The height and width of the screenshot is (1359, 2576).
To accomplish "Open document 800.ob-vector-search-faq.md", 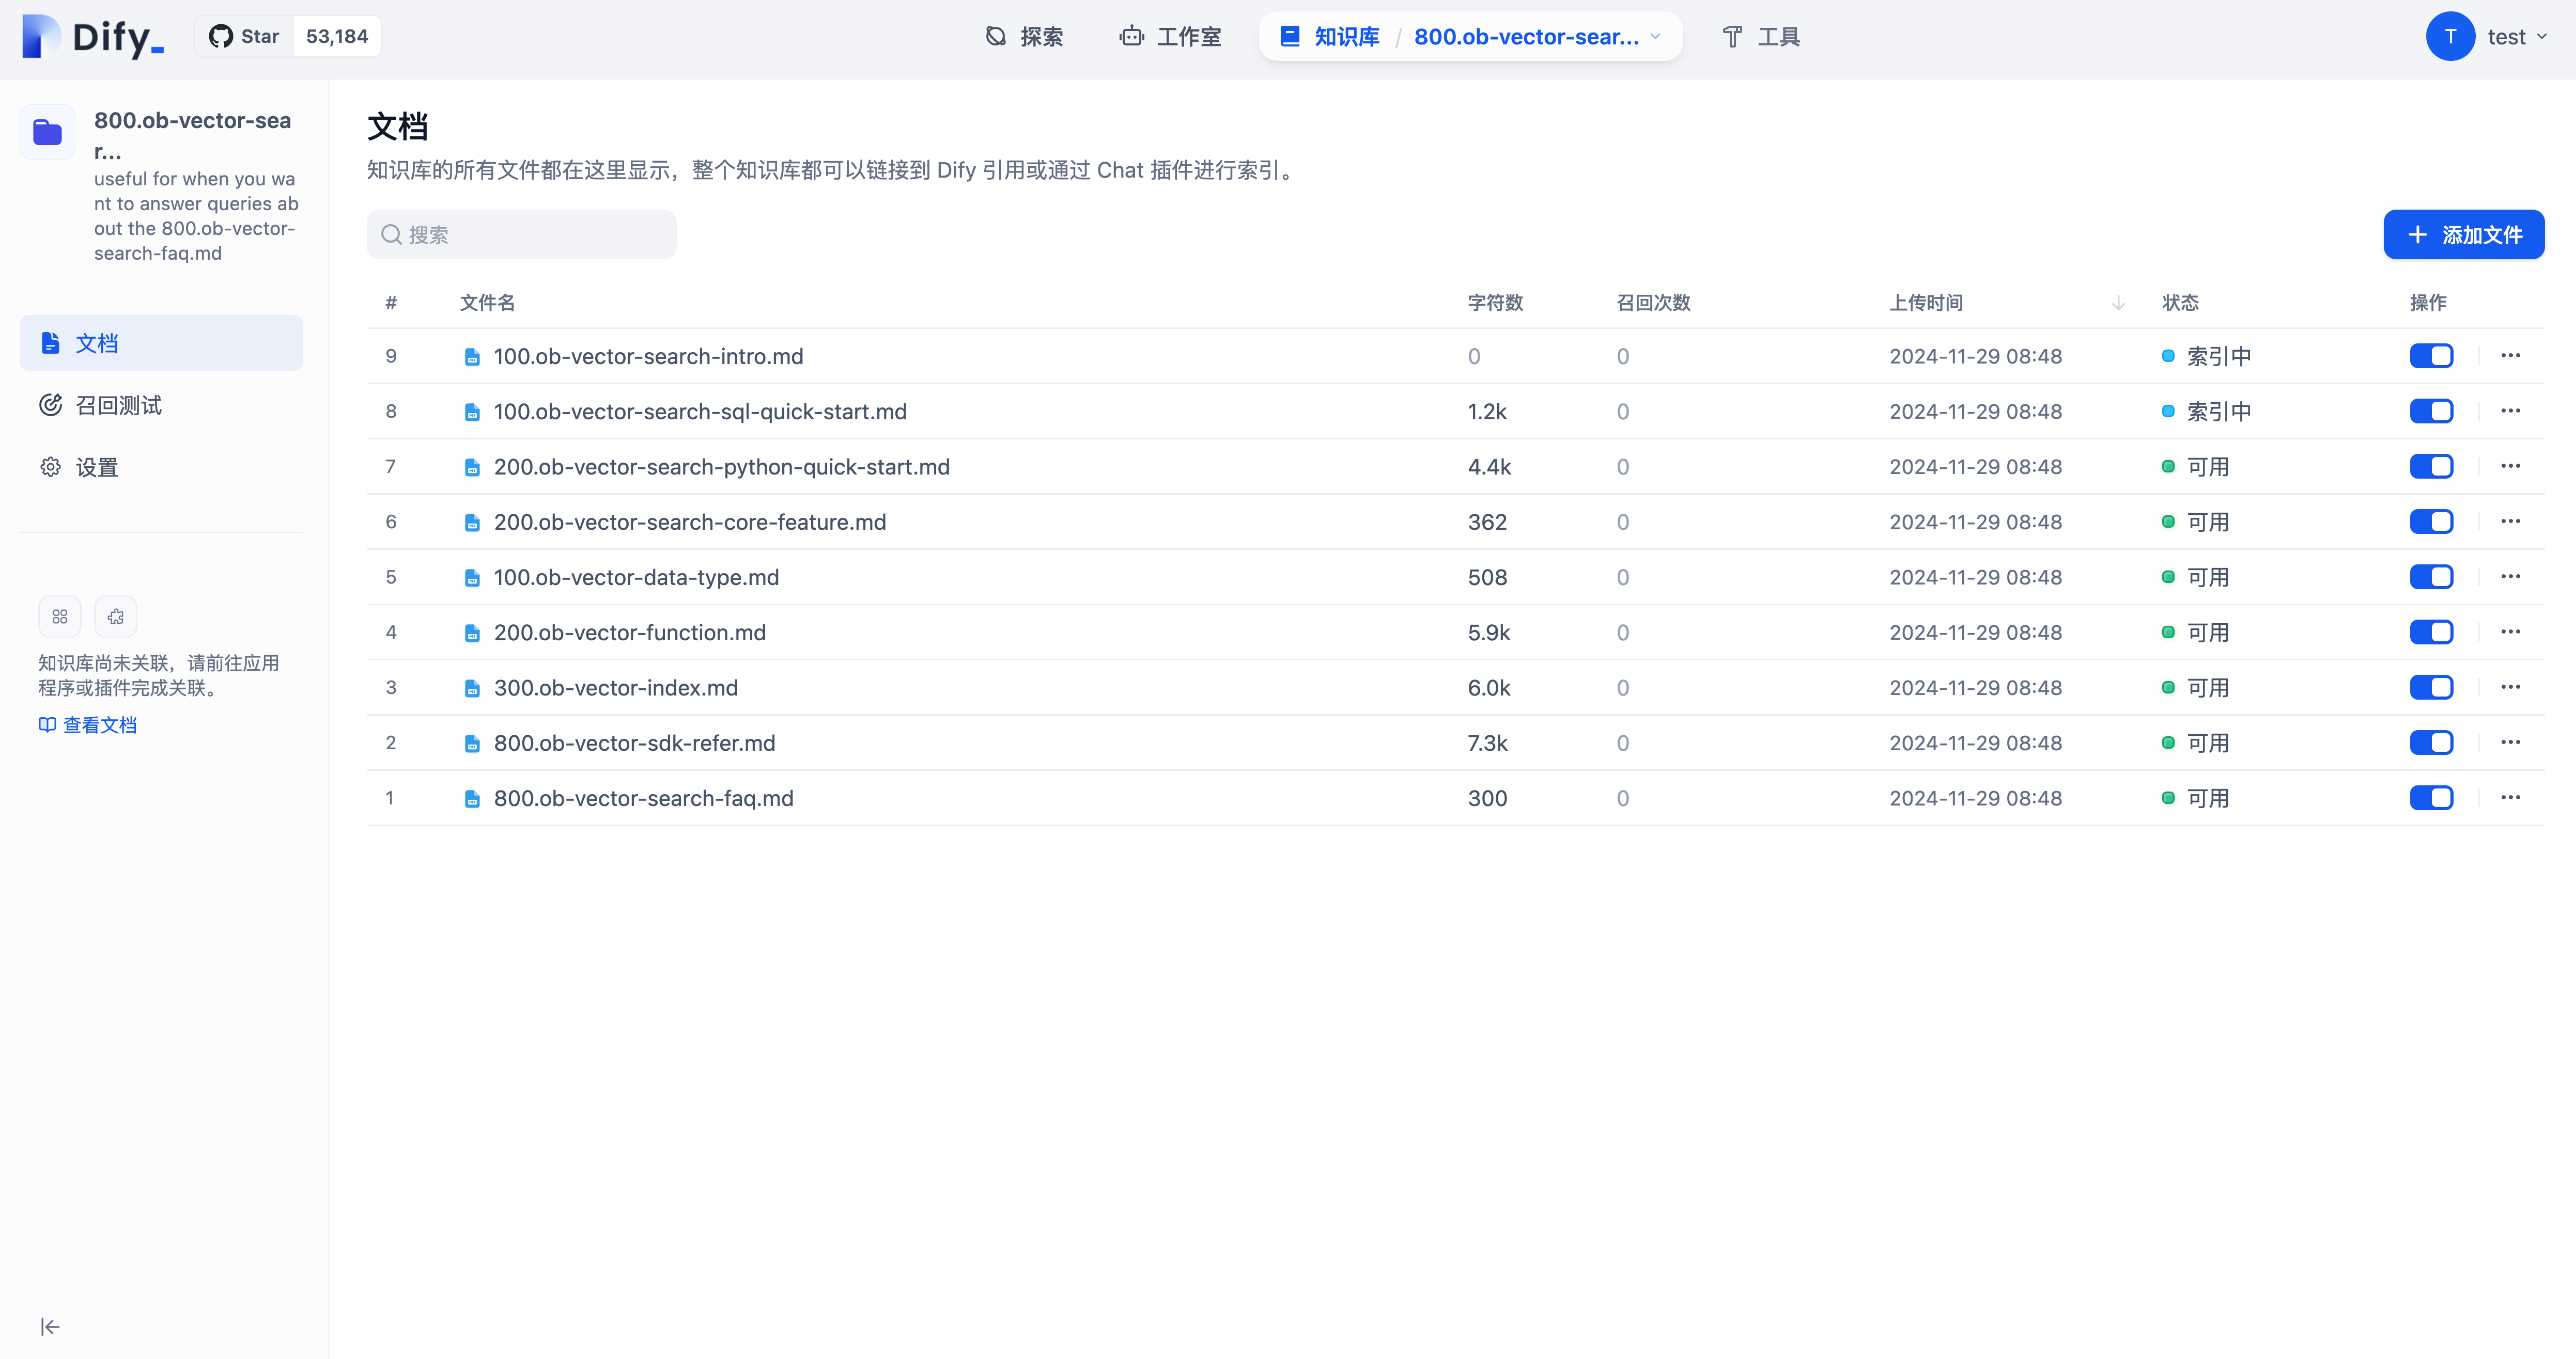I will tap(643, 798).
